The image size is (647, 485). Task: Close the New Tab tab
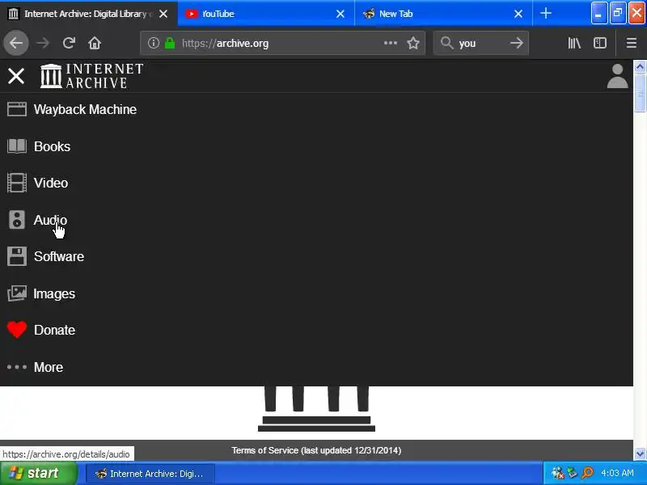click(518, 14)
